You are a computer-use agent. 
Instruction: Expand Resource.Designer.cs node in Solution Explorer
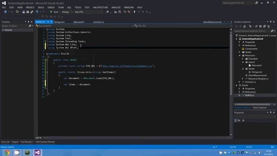pos(243,79)
